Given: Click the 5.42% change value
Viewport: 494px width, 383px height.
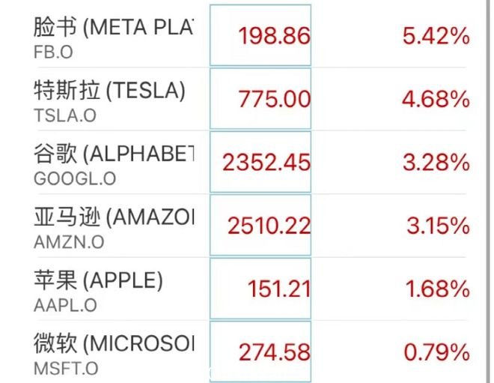Looking at the screenshot, I should coord(436,36).
